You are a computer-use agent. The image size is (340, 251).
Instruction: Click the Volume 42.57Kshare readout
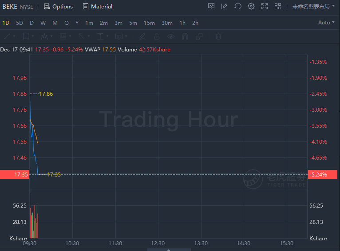(144, 50)
